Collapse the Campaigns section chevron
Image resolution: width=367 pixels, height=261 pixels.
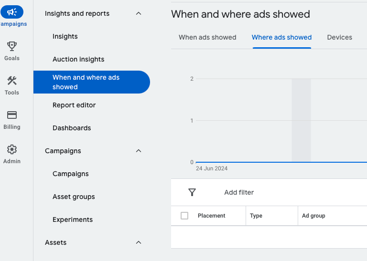pyautogui.click(x=139, y=151)
